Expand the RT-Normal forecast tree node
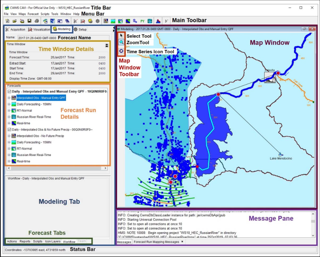This screenshot has height=257, width=320. pos(9,111)
